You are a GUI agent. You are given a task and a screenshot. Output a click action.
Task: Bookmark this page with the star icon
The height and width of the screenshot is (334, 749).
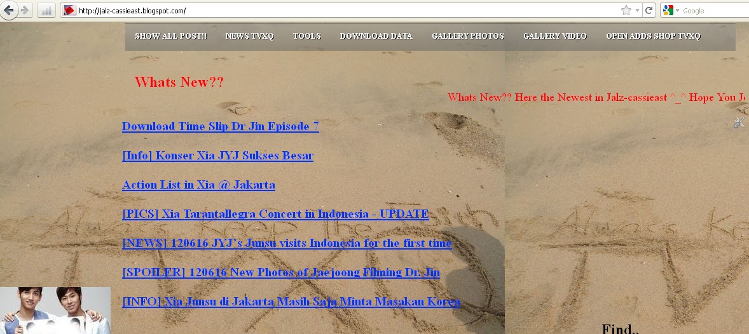[x=626, y=11]
